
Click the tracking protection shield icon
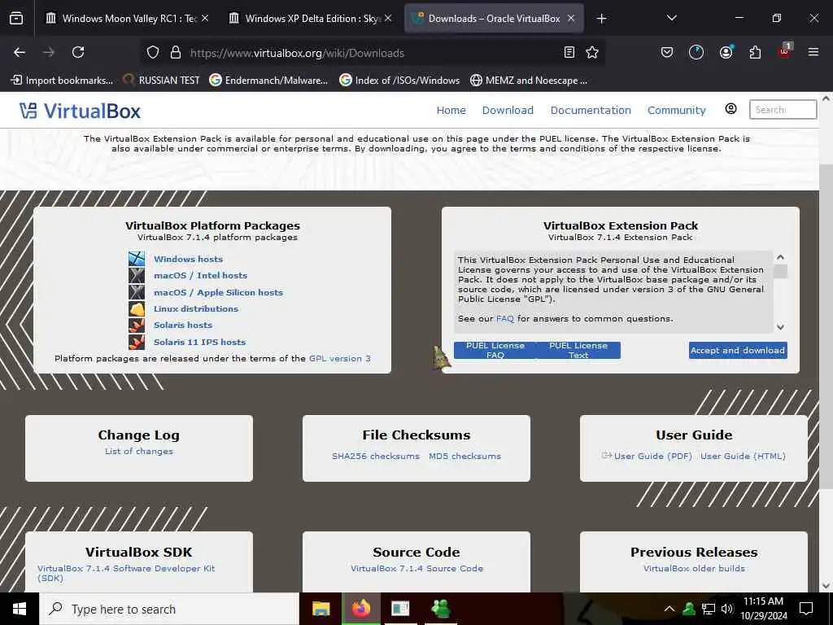(153, 53)
